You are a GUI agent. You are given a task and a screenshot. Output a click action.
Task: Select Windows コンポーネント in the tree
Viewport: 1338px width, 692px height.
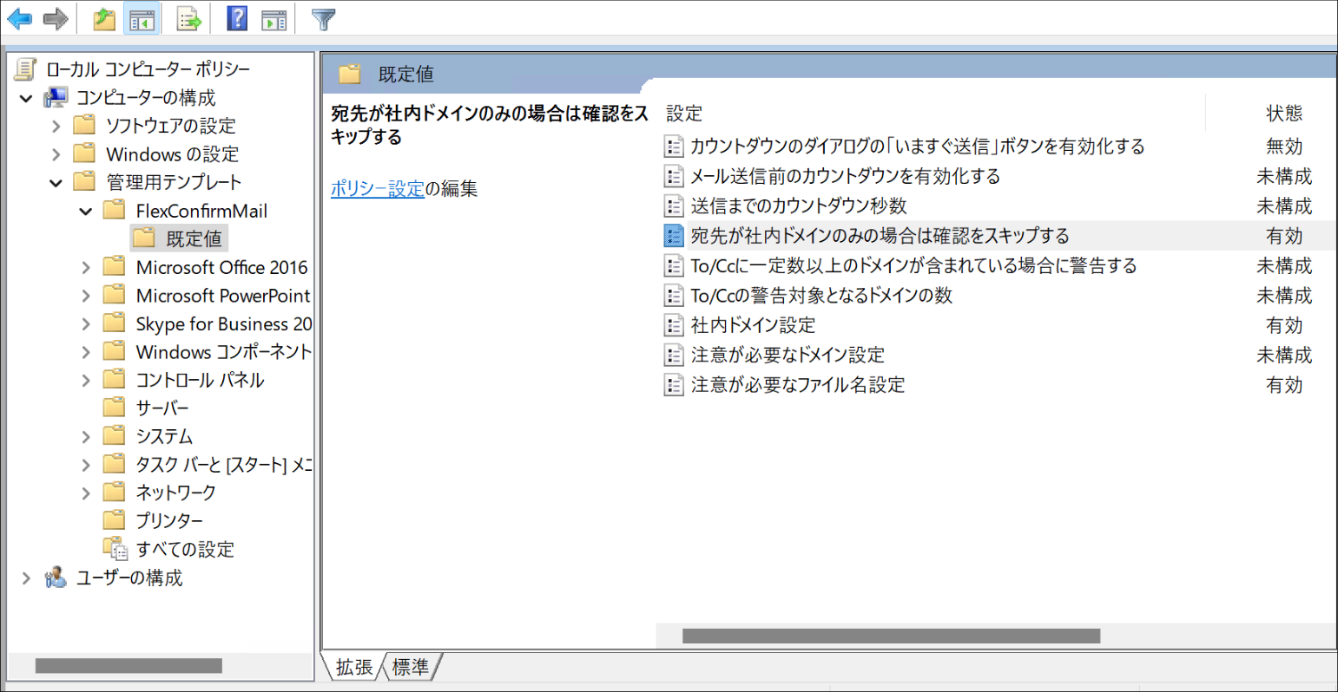tap(223, 352)
